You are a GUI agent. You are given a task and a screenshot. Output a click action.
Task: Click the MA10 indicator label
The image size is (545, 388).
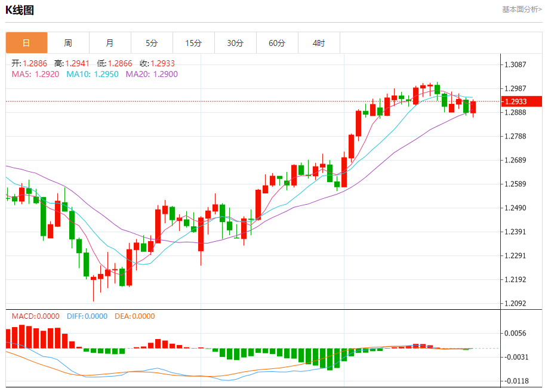(x=92, y=74)
